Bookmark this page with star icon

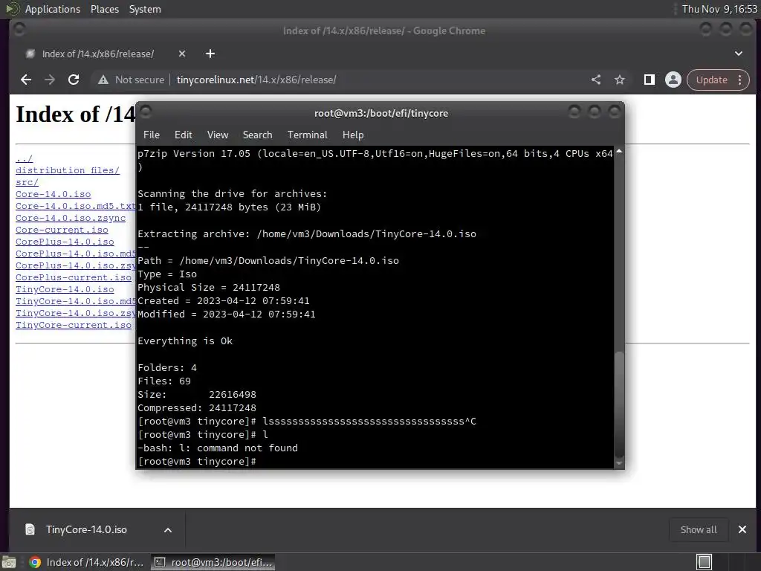(x=620, y=80)
